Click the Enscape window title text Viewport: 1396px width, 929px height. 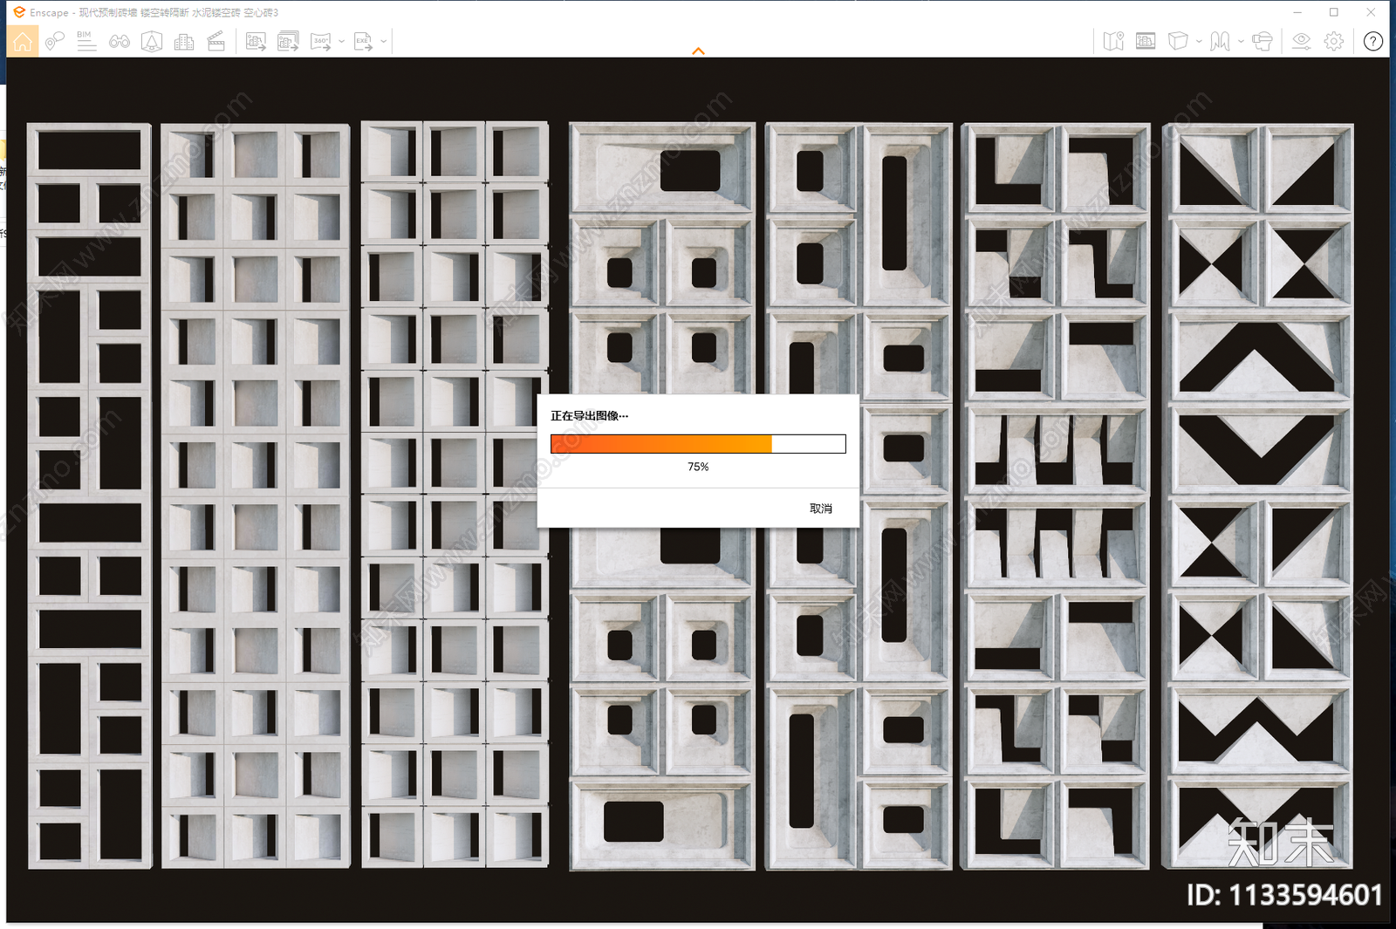(x=154, y=13)
